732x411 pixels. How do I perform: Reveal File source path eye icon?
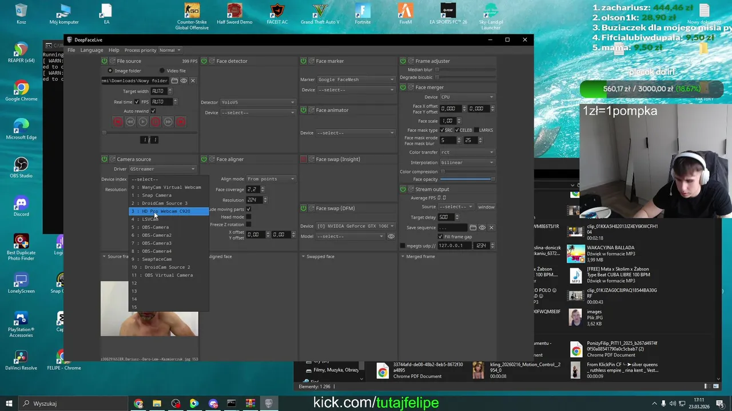[x=184, y=81]
